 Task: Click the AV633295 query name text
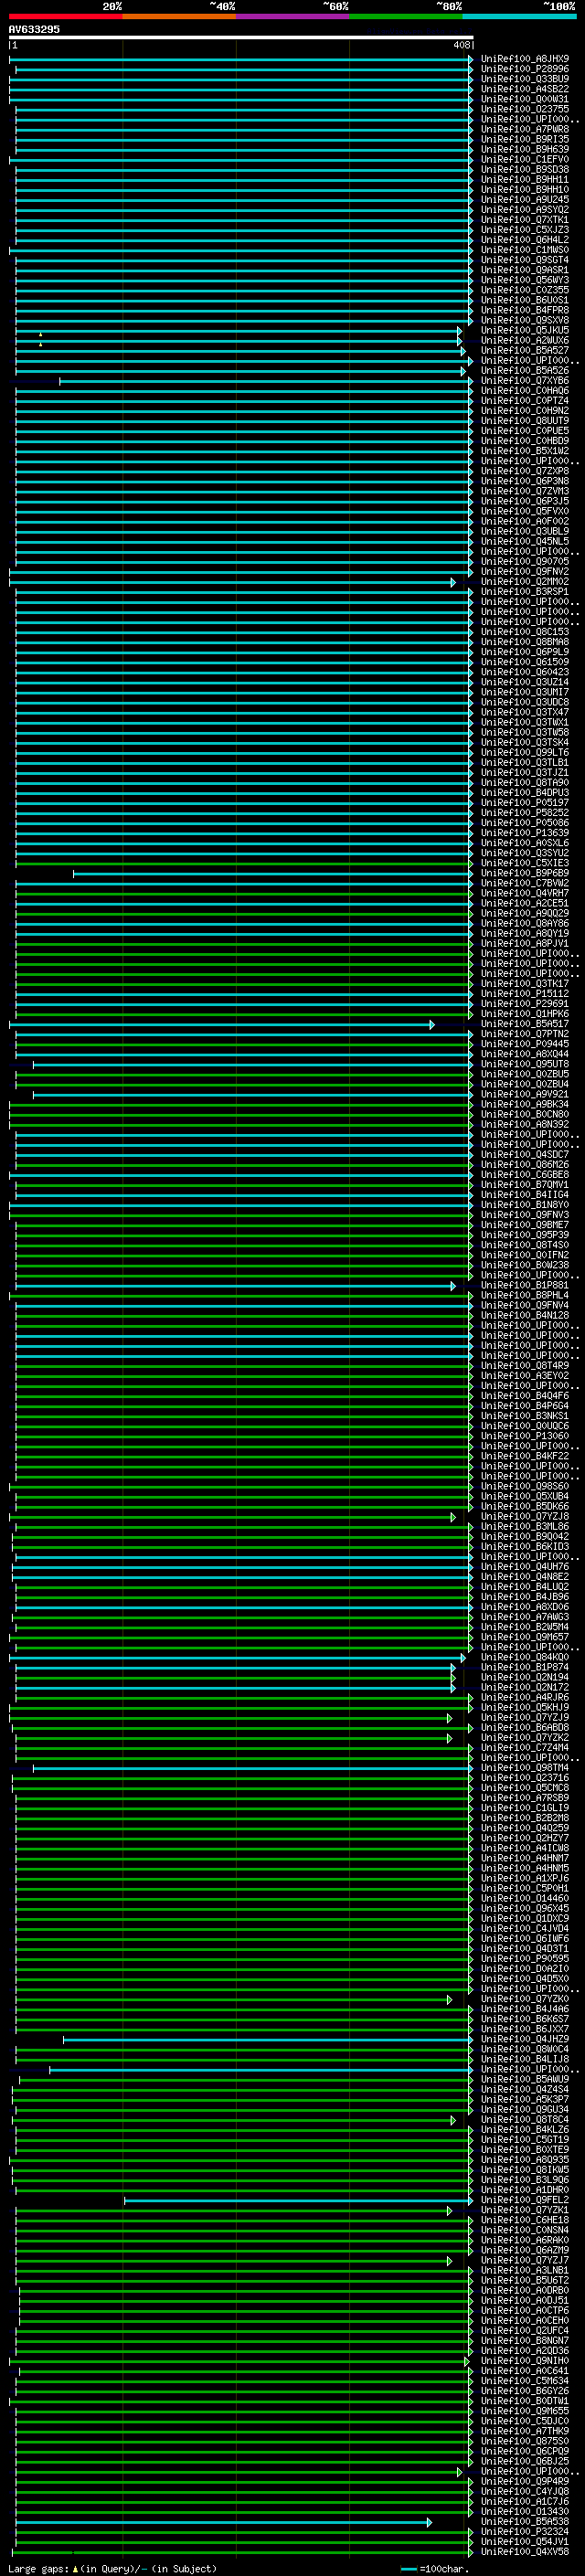pos(34,29)
